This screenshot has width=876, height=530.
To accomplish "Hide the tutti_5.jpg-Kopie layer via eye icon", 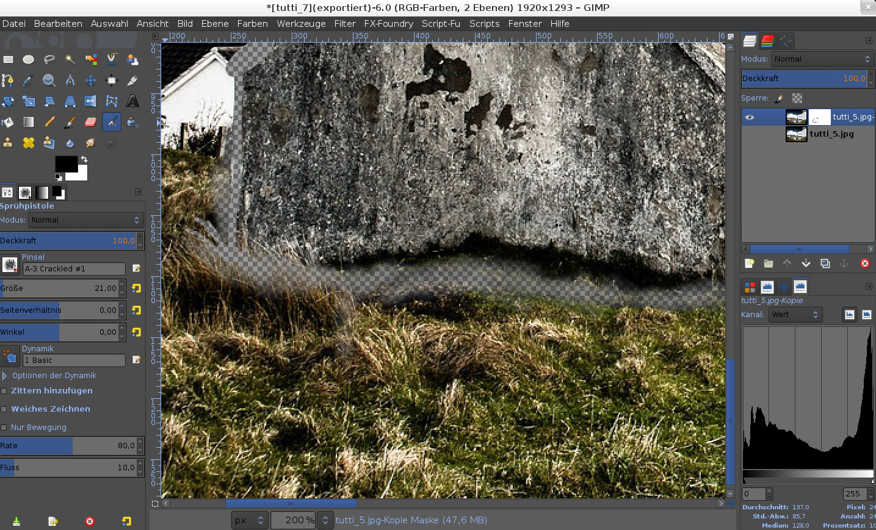I will 750,117.
